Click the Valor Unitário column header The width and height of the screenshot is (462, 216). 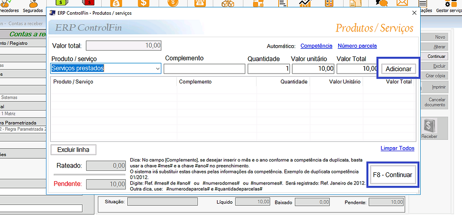pos(337,82)
